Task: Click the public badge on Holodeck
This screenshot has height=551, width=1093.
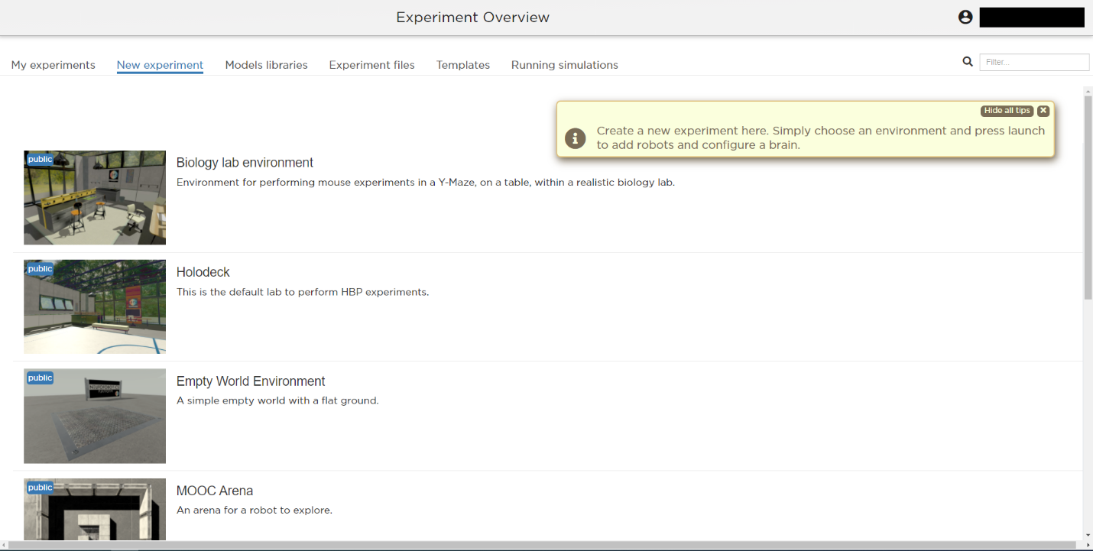Action: pyautogui.click(x=40, y=269)
